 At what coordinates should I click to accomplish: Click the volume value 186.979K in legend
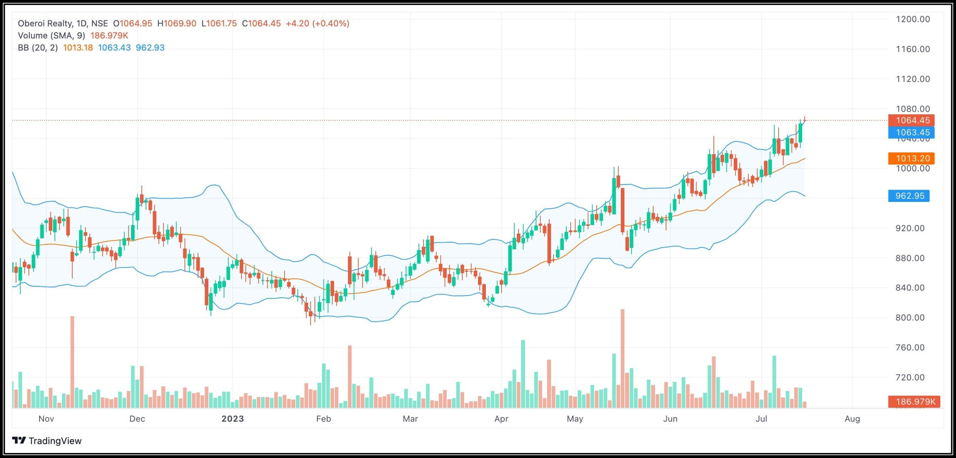[109, 35]
